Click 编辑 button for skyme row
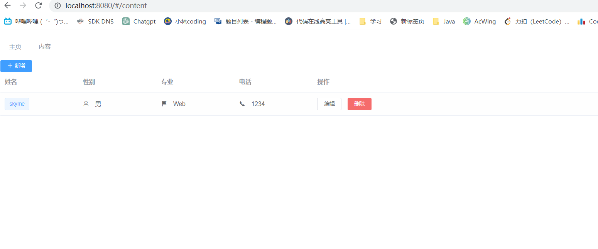 click(329, 104)
